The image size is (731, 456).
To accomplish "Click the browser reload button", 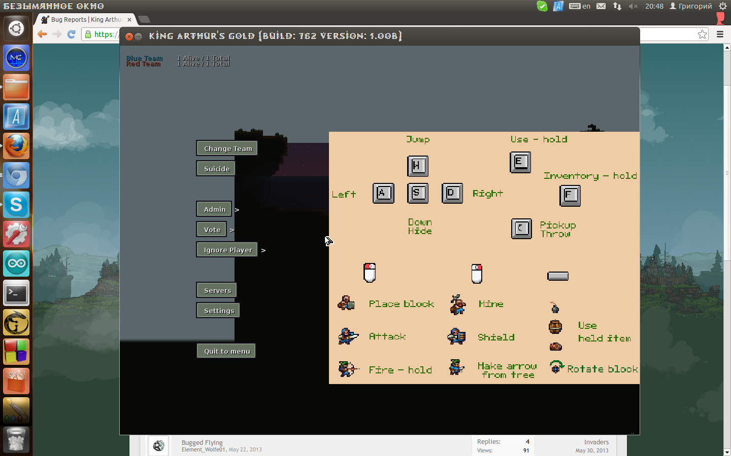I will point(72,34).
